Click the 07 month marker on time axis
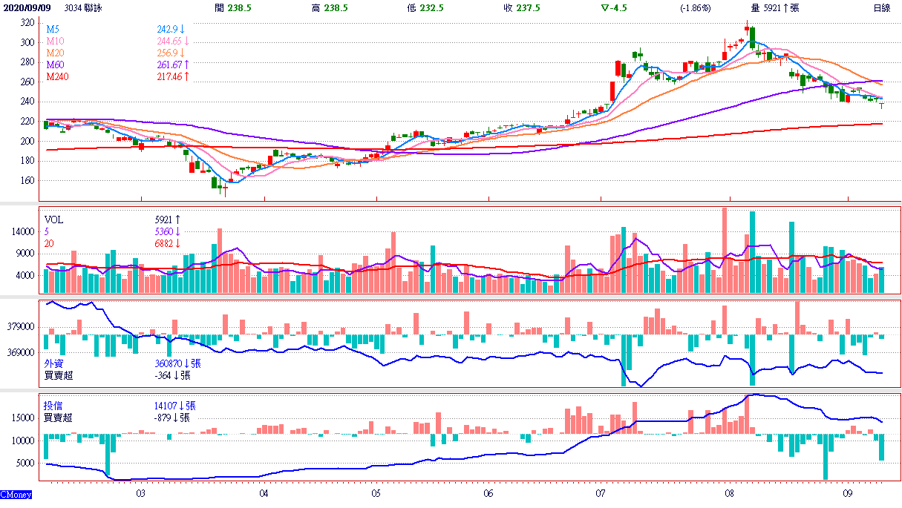Image resolution: width=902 pixels, height=508 pixels. (x=600, y=492)
